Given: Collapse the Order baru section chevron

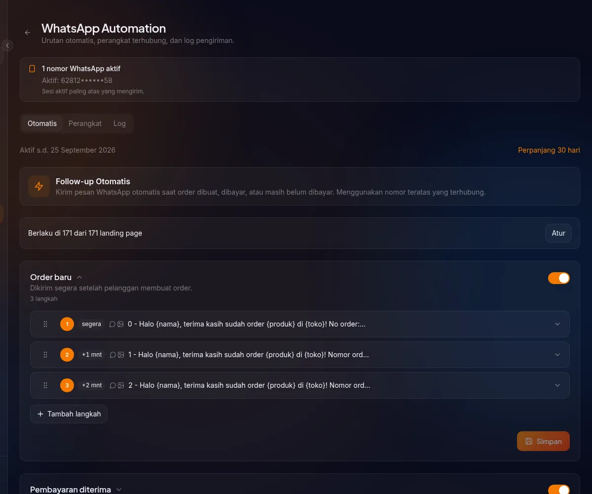Looking at the screenshot, I should point(79,278).
